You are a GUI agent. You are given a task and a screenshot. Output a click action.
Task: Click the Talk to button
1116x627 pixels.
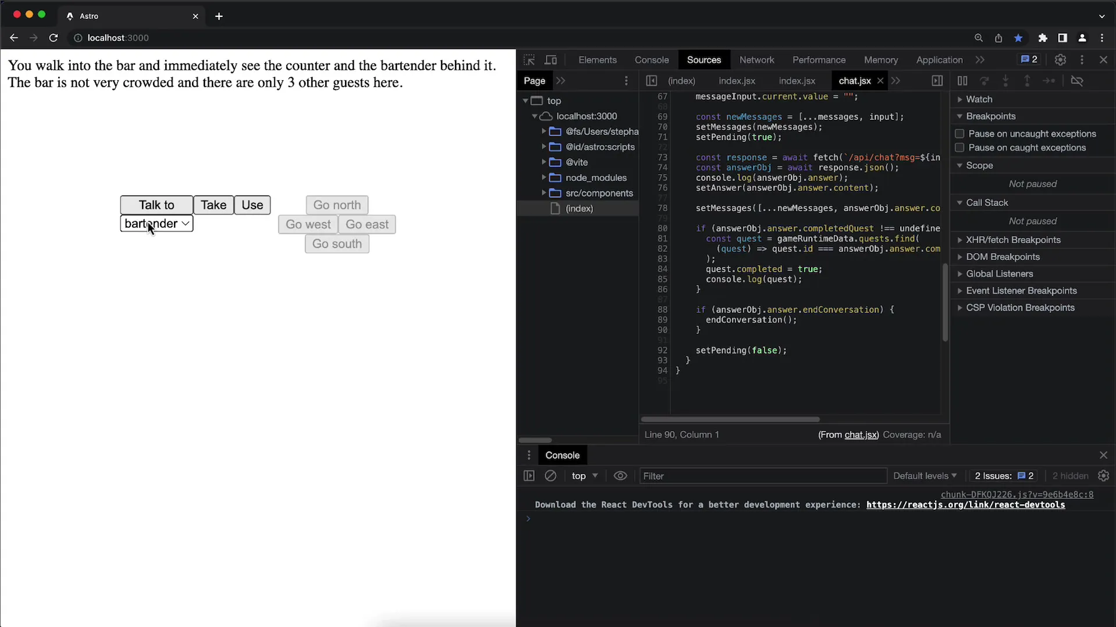point(157,205)
